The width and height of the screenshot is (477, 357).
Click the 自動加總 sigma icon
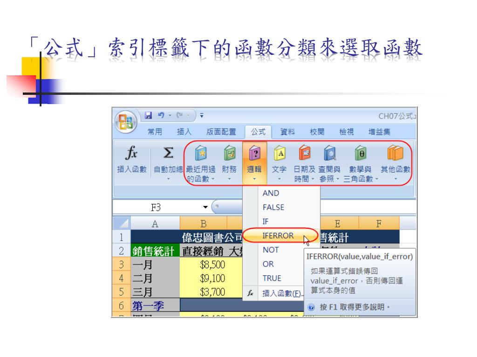(168, 152)
